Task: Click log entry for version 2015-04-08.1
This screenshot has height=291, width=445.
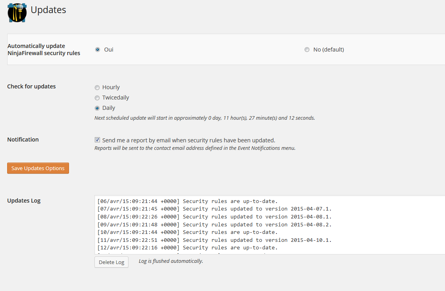Action: point(214,217)
